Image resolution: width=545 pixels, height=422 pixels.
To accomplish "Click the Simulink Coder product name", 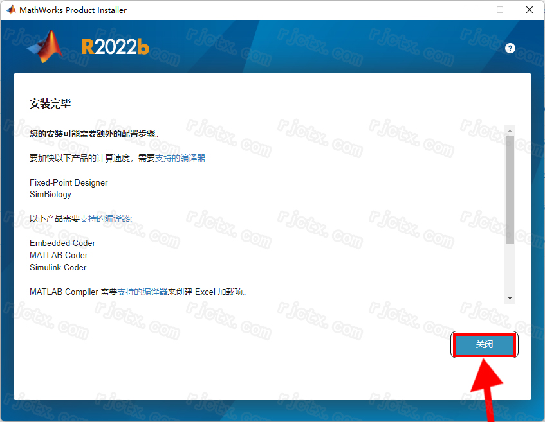I will (x=58, y=267).
